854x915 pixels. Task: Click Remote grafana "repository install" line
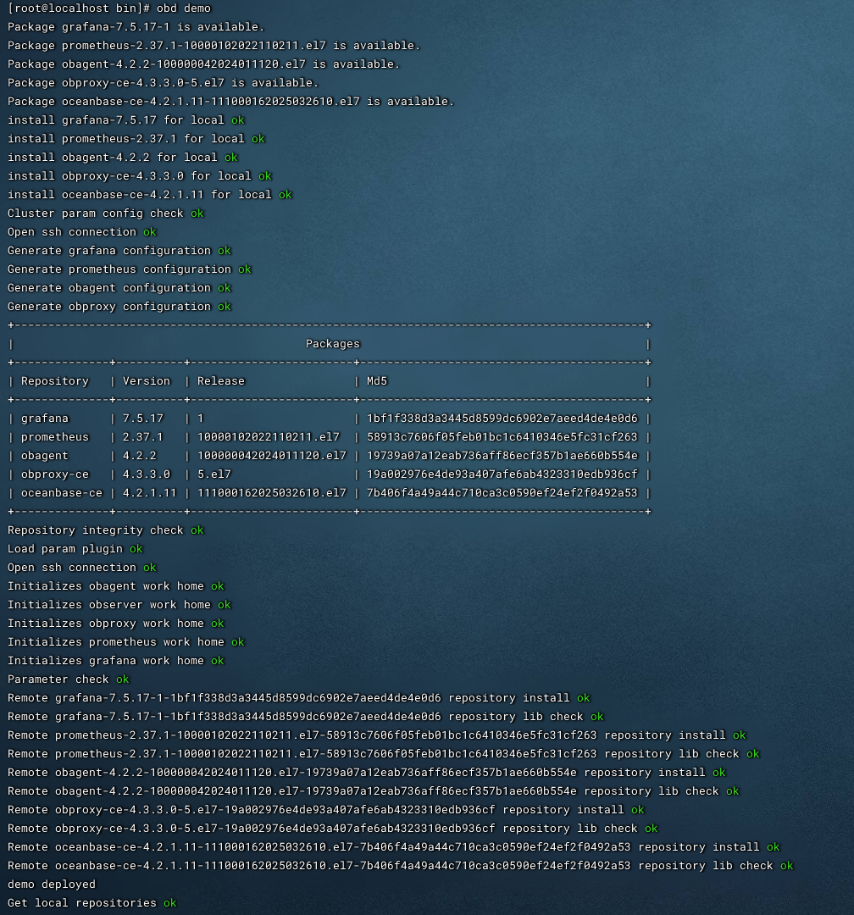tap(299, 698)
